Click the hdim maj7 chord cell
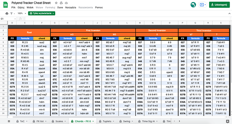This screenshot has width=232, height=124. tap(84, 106)
